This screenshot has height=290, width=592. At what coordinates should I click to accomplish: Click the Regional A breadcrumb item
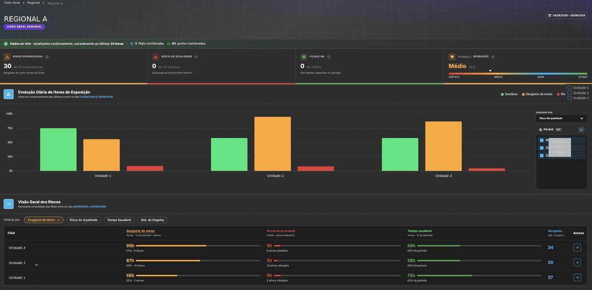point(55,3)
